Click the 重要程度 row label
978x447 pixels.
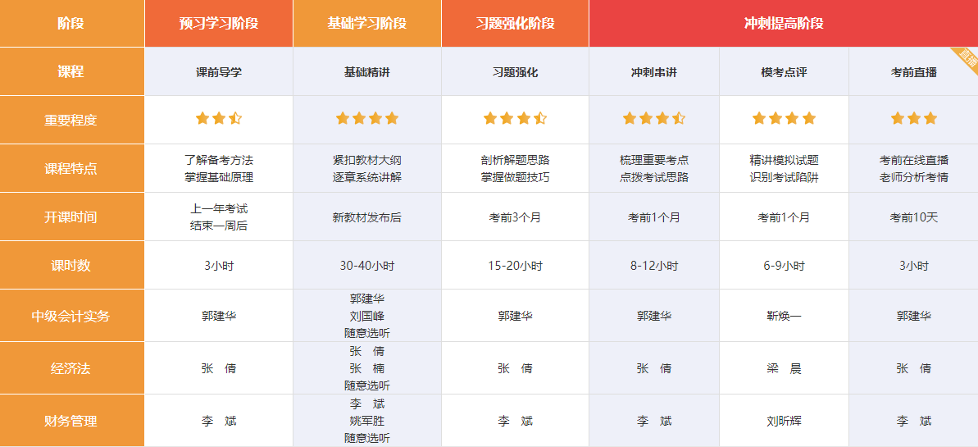coord(71,120)
